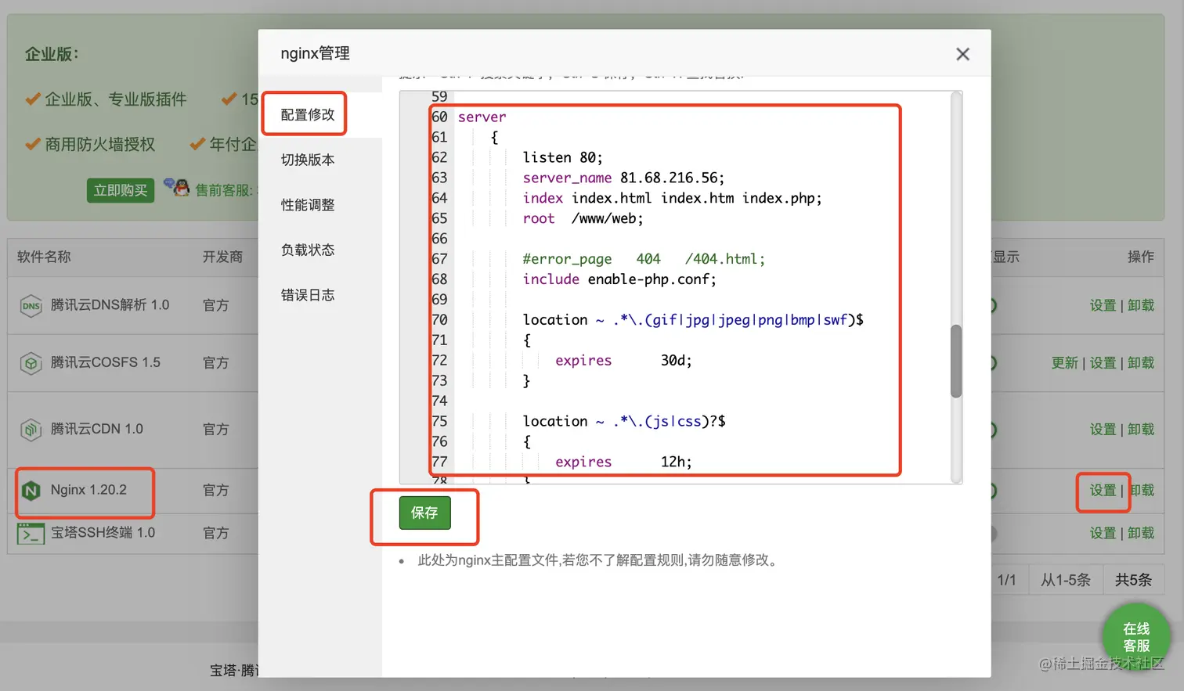Open the 错误日志 tab

point(308,295)
